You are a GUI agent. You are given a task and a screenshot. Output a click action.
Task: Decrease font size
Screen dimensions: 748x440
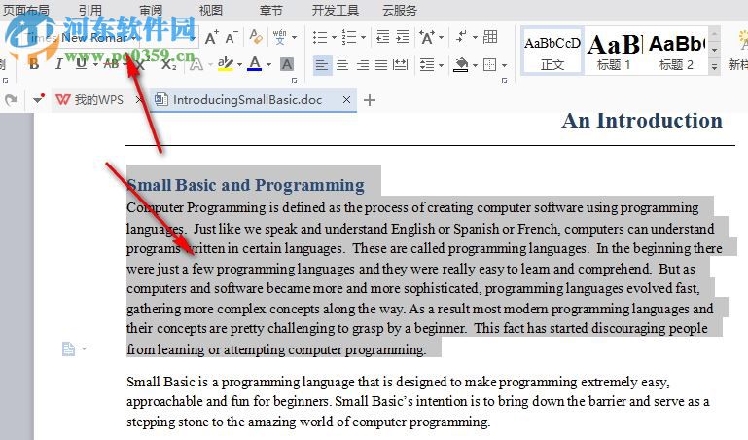[x=232, y=37]
